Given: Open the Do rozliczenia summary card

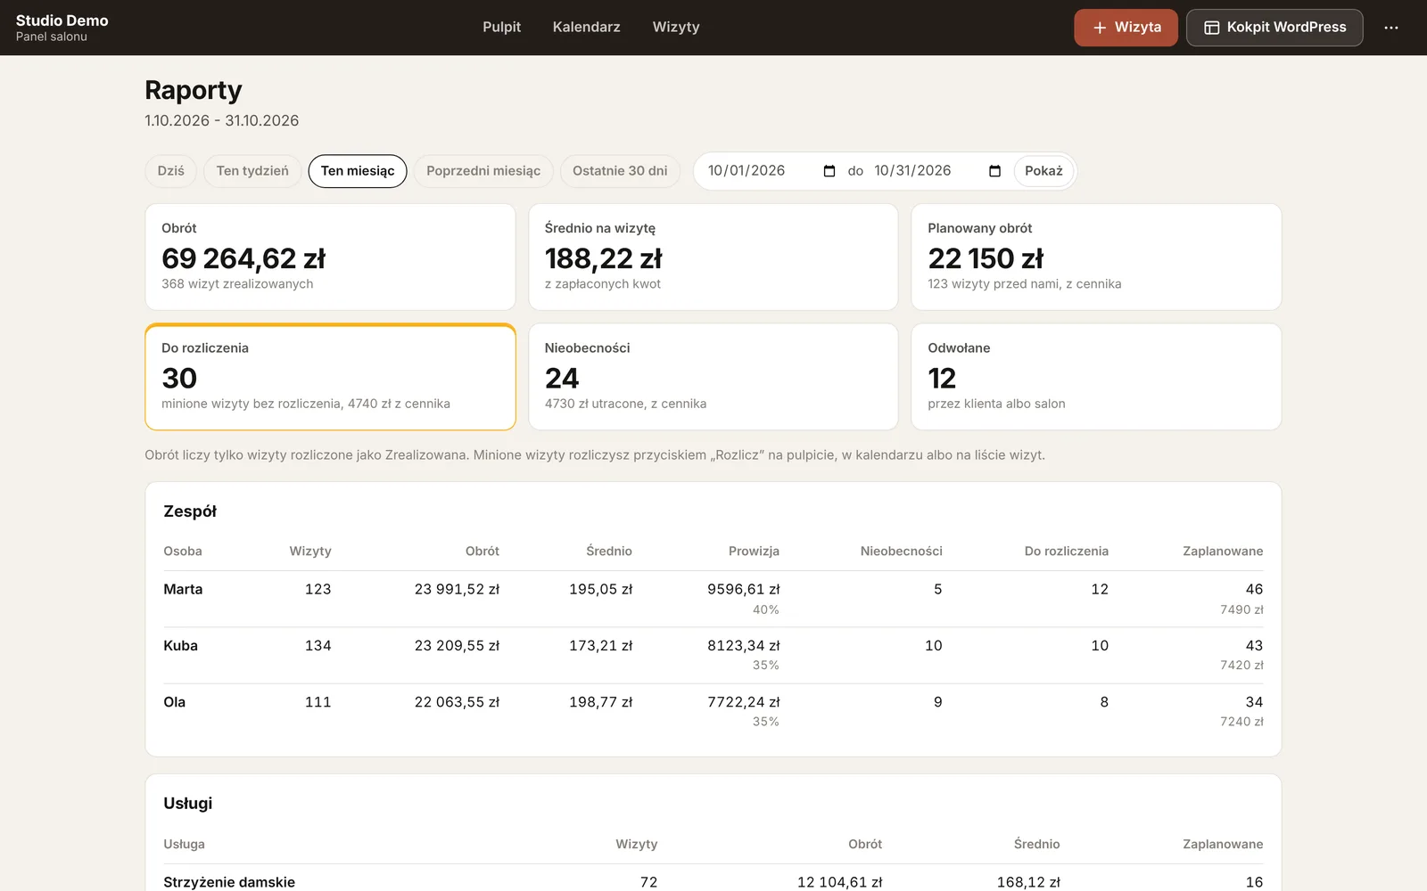Looking at the screenshot, I should click(x=330, y=377).
